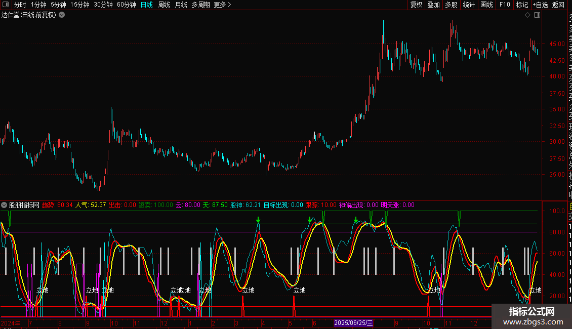
Task: Add stock via +自选 button
Action: pyautogui.click(x=540, y=5)
